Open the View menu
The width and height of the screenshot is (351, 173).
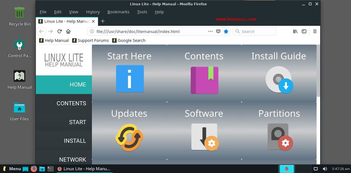tap(73, 12)
